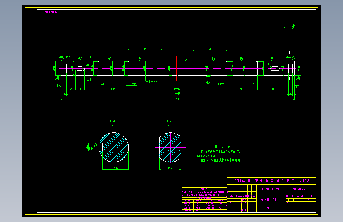Select the revision table left of title block
Viewport: 343px width, 222px height.
204,200
